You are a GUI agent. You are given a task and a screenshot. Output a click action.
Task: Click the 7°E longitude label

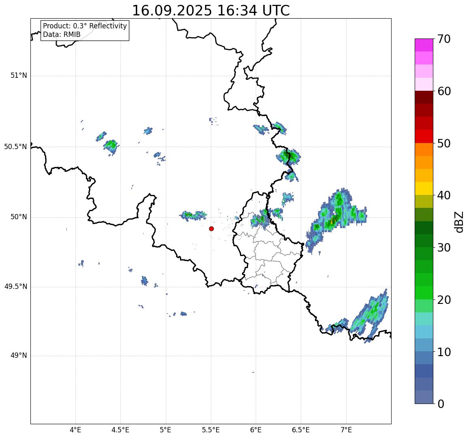point(346,430)
